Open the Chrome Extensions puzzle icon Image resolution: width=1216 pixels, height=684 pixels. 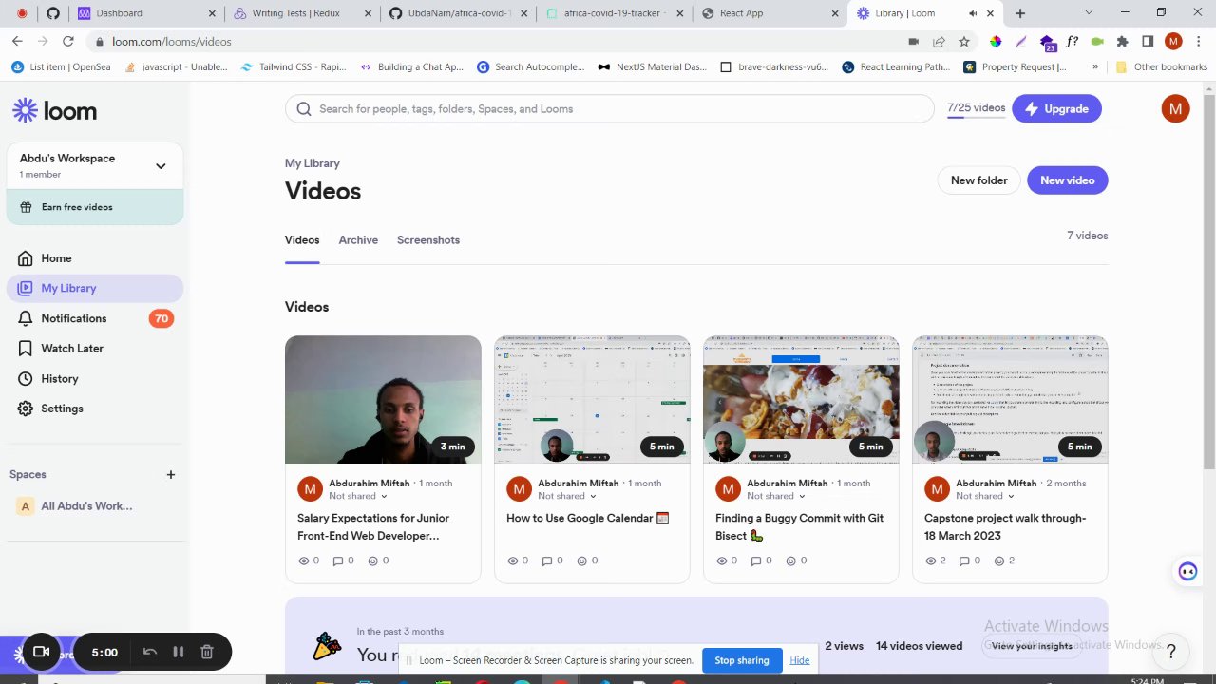pyautogui.click(x=1122, y=42)
